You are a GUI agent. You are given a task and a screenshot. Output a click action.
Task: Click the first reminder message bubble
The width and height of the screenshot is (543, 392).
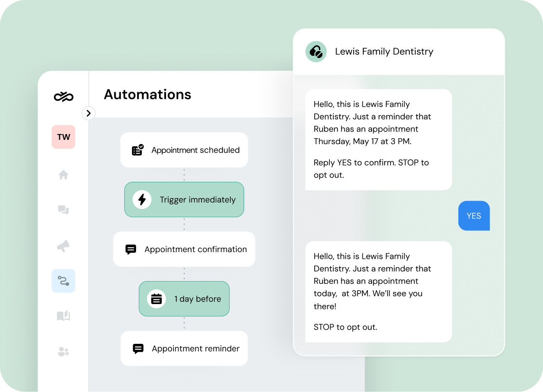(378, 139)
